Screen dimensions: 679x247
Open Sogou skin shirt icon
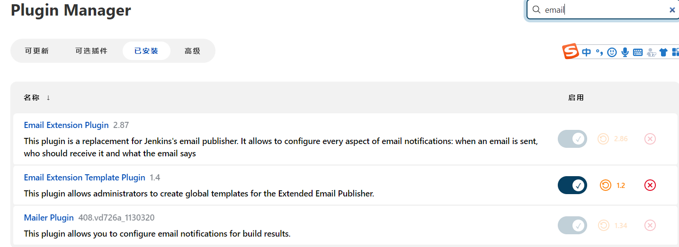(663, 52)
